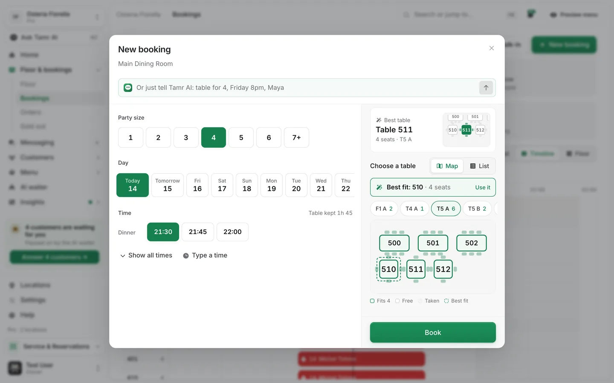Switch table chooser to List view
This screenshot has width=614, height=383.
[x=480, y=166]
